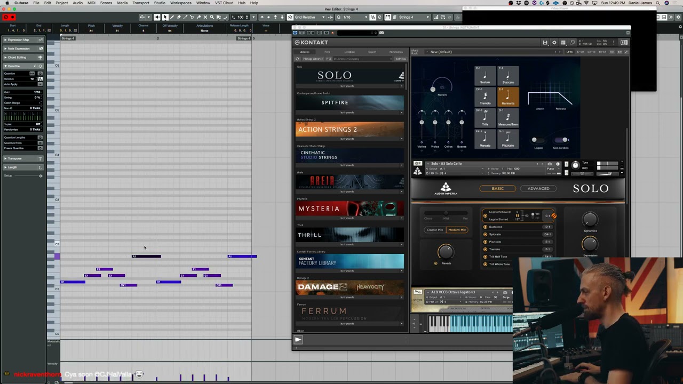Screen dimensions: 683x384
Task: Click Kontakt library refresh icon
Action: pyautogui.click(x=298, y=59)
